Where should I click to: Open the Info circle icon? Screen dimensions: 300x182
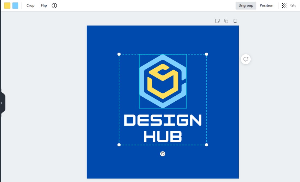point(54,5)
